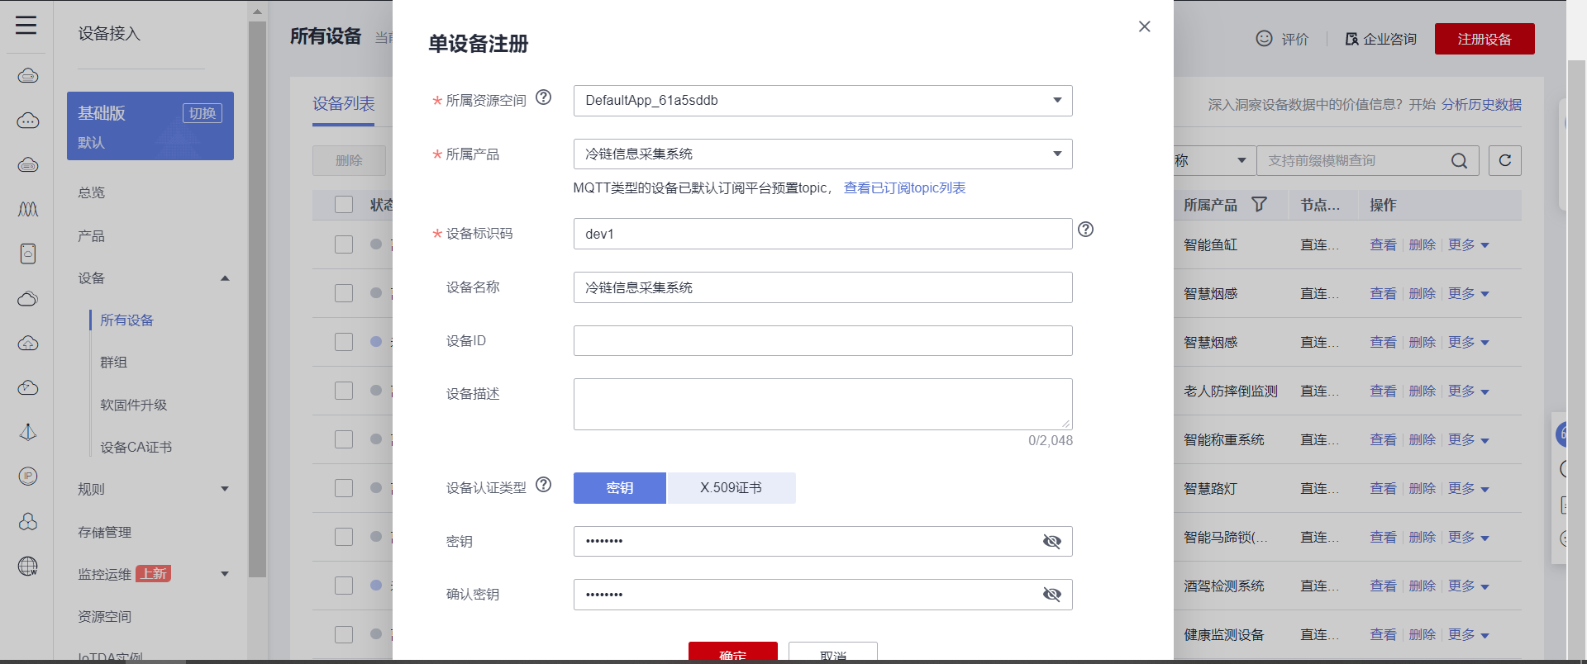Open 存储管理 in the sidebar
Viewport: 1587px width, 664px height.
coord(105,533)
